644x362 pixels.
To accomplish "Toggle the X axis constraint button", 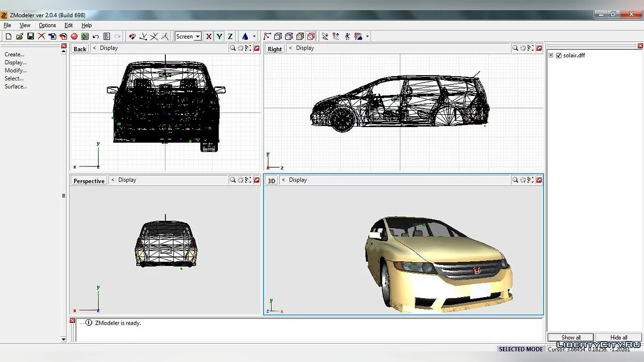I will click(209, 36).
